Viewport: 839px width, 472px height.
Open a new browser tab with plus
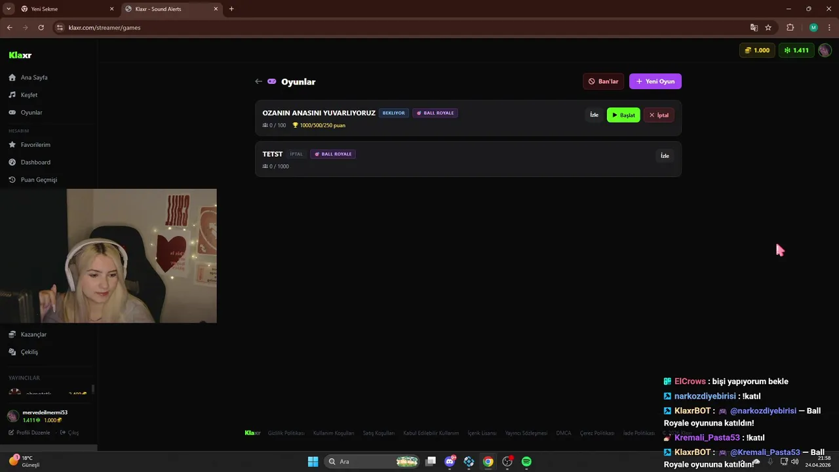click(x=231, y=9)
